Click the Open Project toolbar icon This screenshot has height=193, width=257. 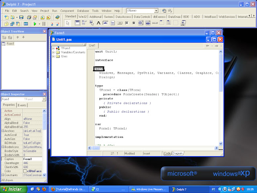coord(35,17)
